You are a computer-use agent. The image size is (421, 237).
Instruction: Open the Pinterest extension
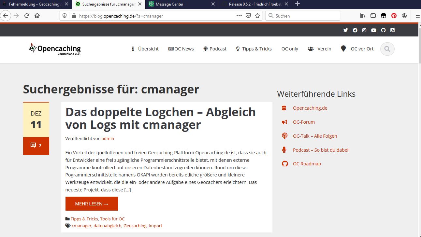click(x=394, y=16)
